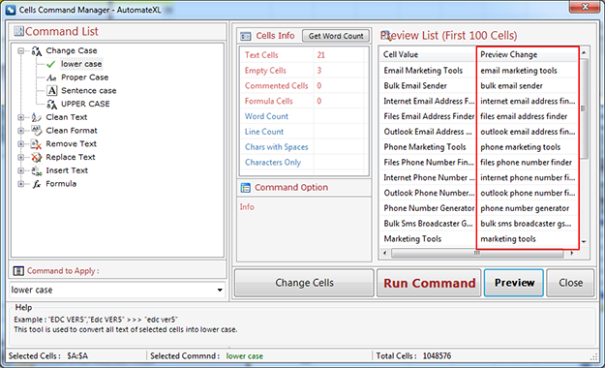The width and height of the screenshot is (605, 368).
Task: Expand the Formula tree node
Action: (21, 184)
